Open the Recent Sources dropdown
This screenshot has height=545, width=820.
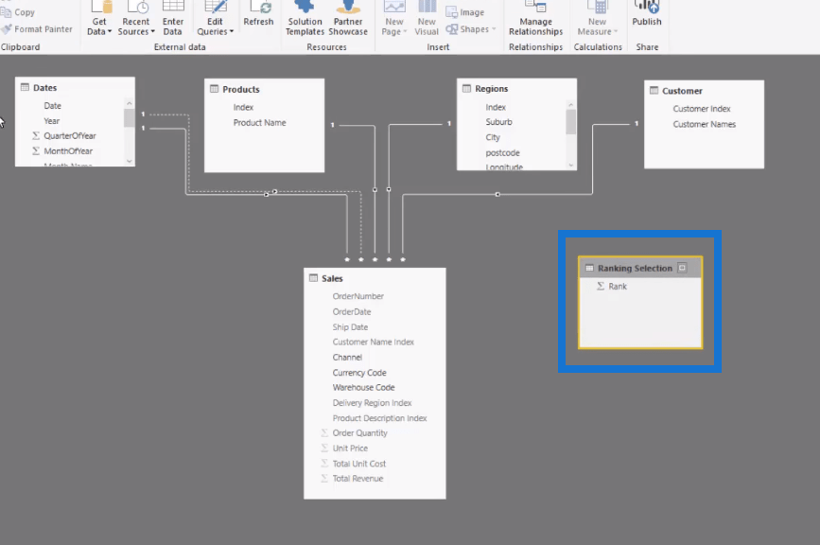136,19
